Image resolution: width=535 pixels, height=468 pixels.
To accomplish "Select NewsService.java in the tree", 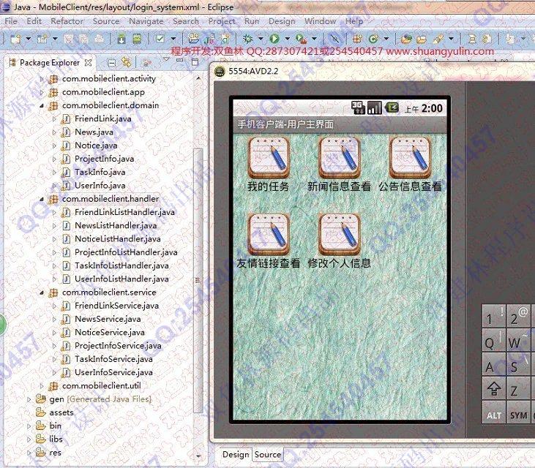I will click(107, 319).
